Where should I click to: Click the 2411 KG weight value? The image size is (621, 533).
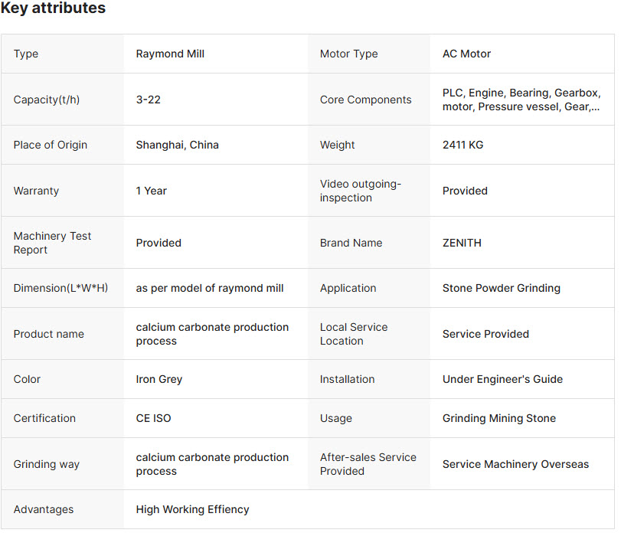[x=462, y=145]
